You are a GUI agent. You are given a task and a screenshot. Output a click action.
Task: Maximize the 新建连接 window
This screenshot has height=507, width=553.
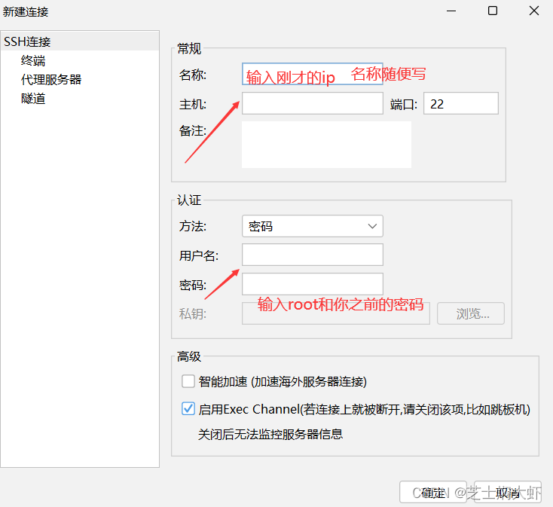point(493,11)
